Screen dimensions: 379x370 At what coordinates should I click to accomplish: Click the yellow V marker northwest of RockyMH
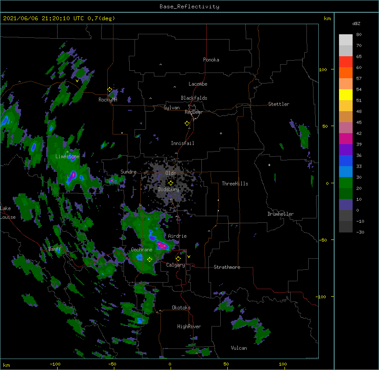(x=77, y=81)
